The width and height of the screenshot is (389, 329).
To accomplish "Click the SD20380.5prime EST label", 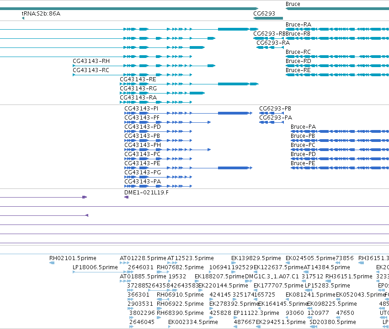I will tap(333, 322).
